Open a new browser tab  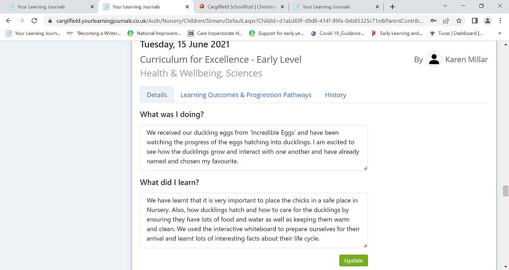click(x=392, y=6)
